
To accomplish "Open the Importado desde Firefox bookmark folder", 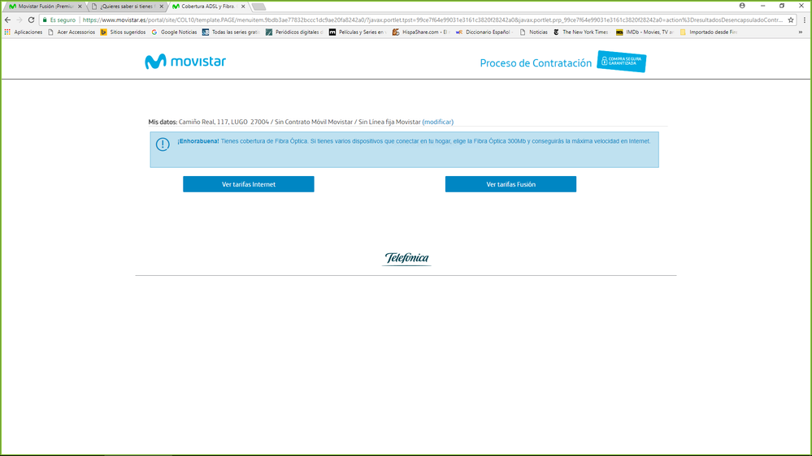I will [709, 32].
